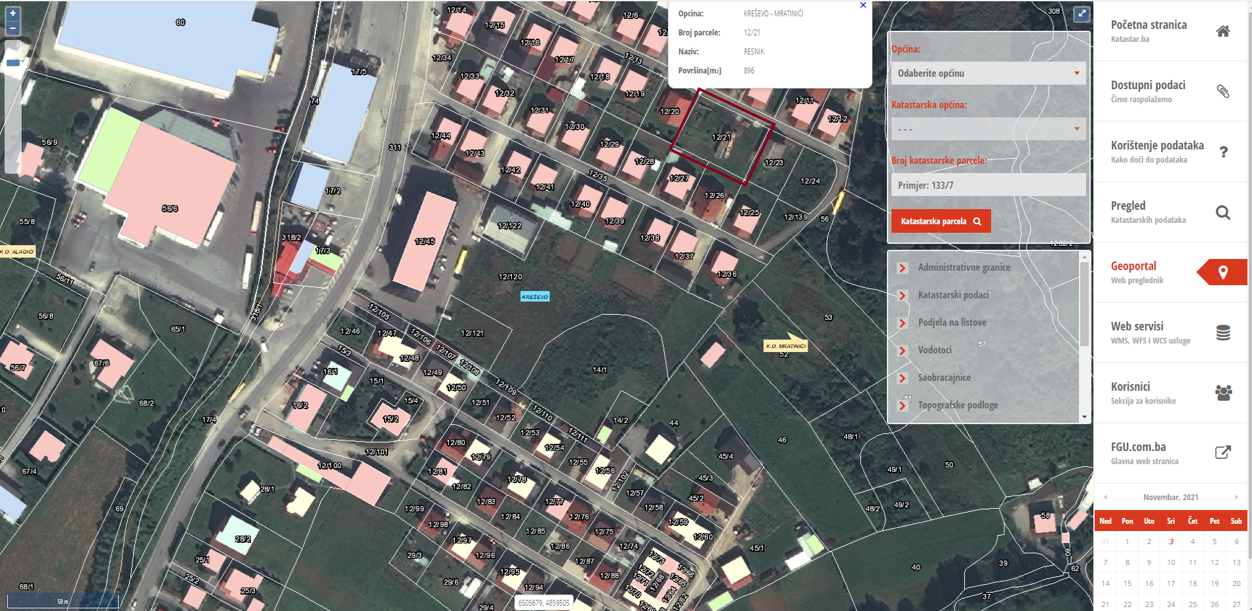Click the zoom out minus button
This screenshot has width=1252, height=611.
(x=12, y=28)
